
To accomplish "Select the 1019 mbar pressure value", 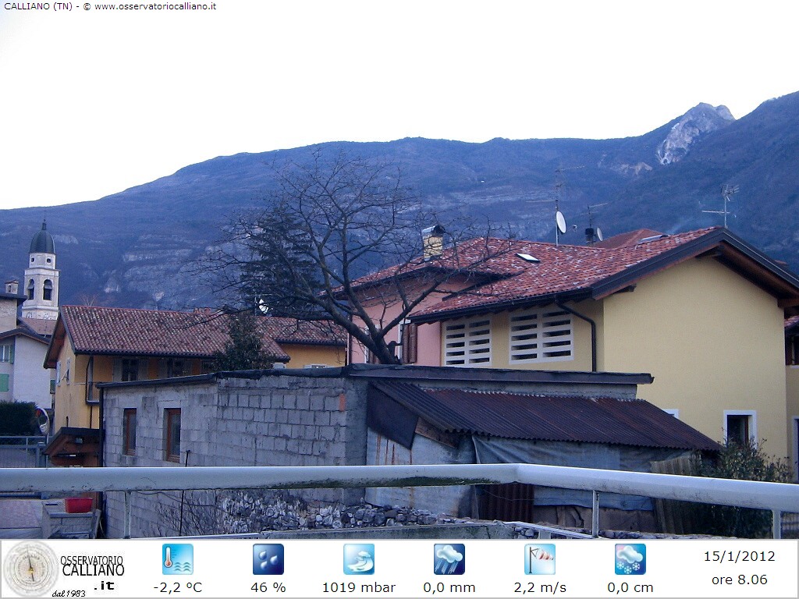I will pos(359,587).
